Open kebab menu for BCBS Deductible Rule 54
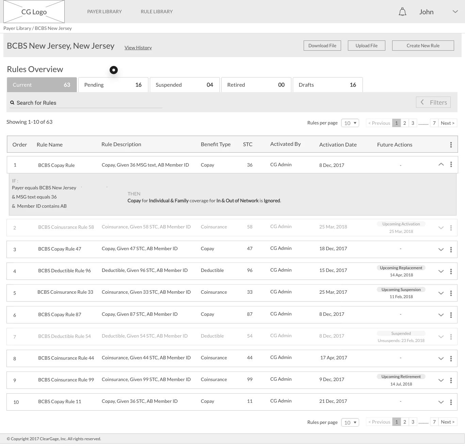This screenshot has height=446, width=465. click(451, 337)
